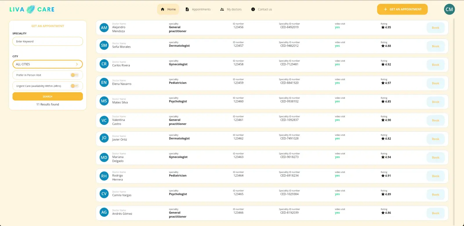
Task: Click Carlos Rivera's CR avatar
Action: [x=104, y=64]
